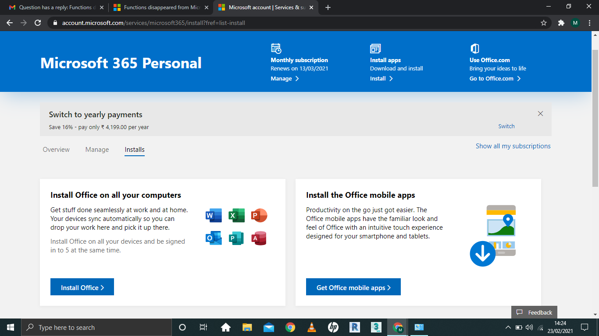The width and height of the screenshot is (599, 336).
Task: Dismiss the Switch to yearly payments banner
Action: (x=540, y=114)
